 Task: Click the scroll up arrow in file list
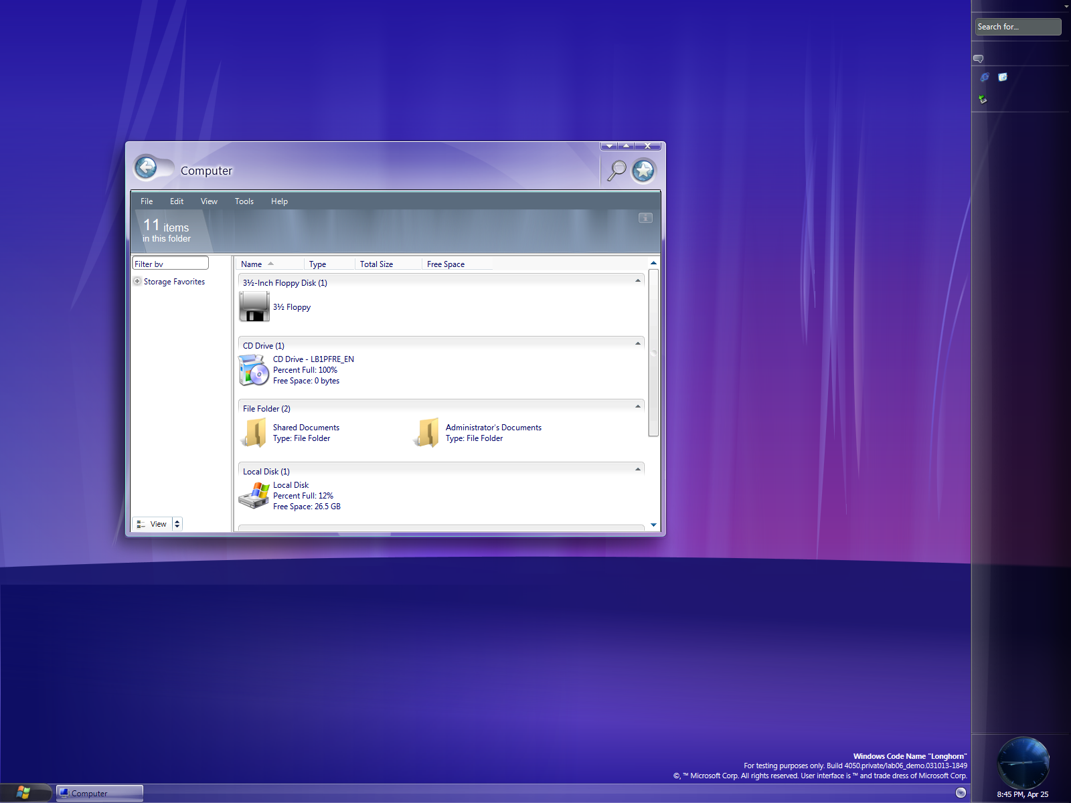pos(653,263)
